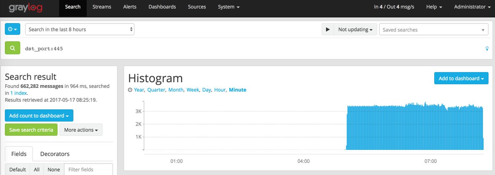Select the Default fields filter
Image resolution: width=495 pixels, height=175 pixels.
point(17,169)
